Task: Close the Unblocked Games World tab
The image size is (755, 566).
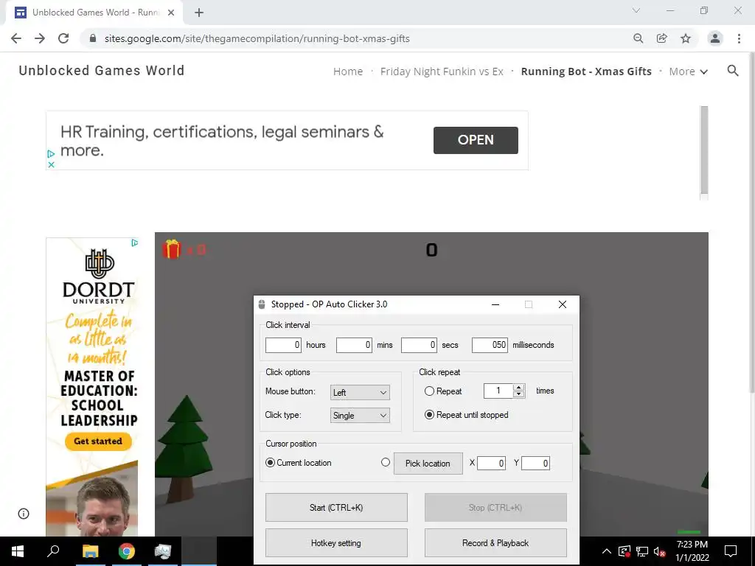Action: [x=171, y=13]
